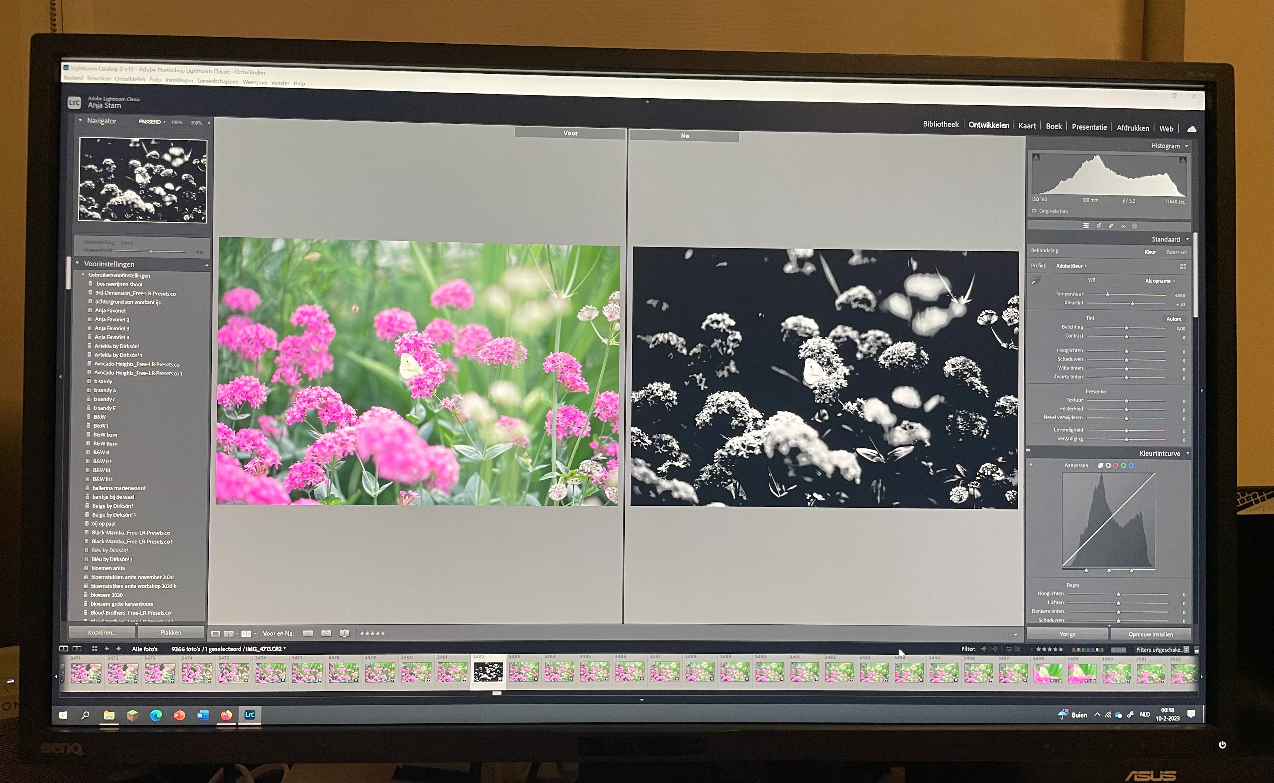Pick the White Balance eyedropper tool

1035,281
